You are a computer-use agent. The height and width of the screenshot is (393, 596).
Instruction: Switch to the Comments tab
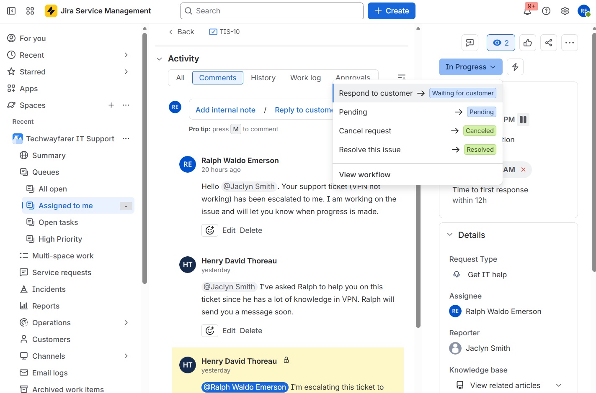(218, 78)
